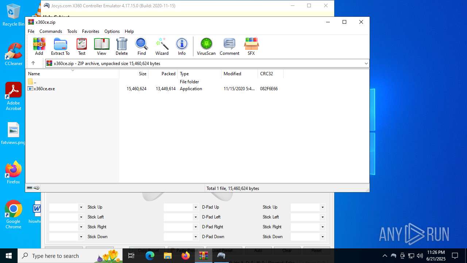Open the Tools menu

(72, 31)
